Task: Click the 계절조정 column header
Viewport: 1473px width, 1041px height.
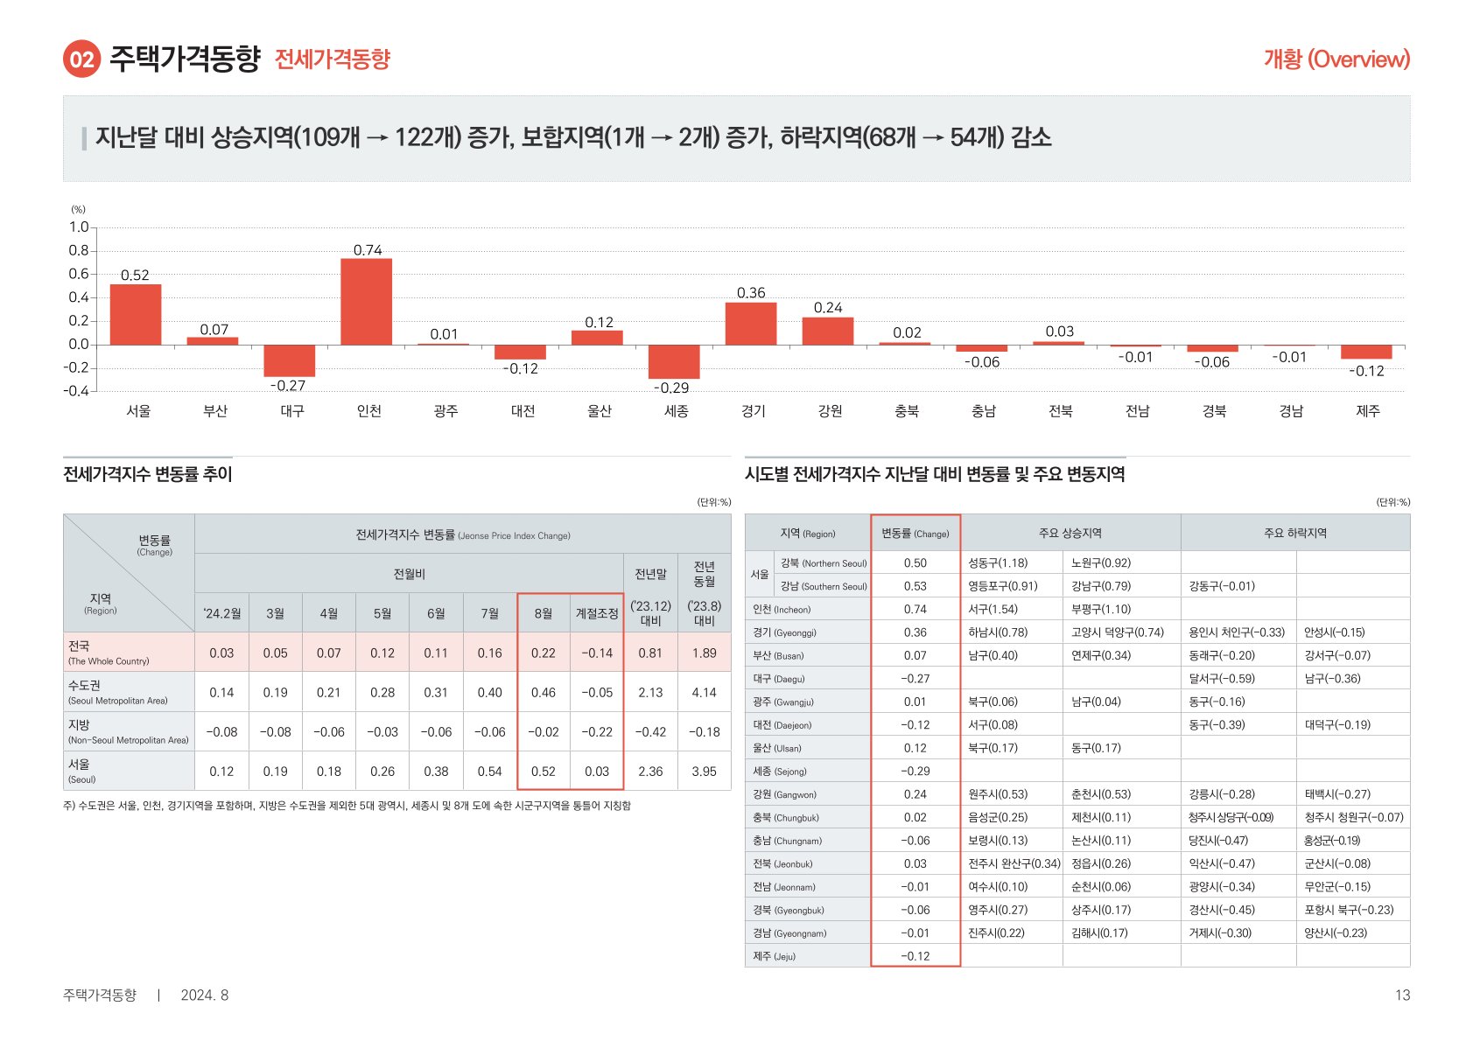Action: [597, 613]
